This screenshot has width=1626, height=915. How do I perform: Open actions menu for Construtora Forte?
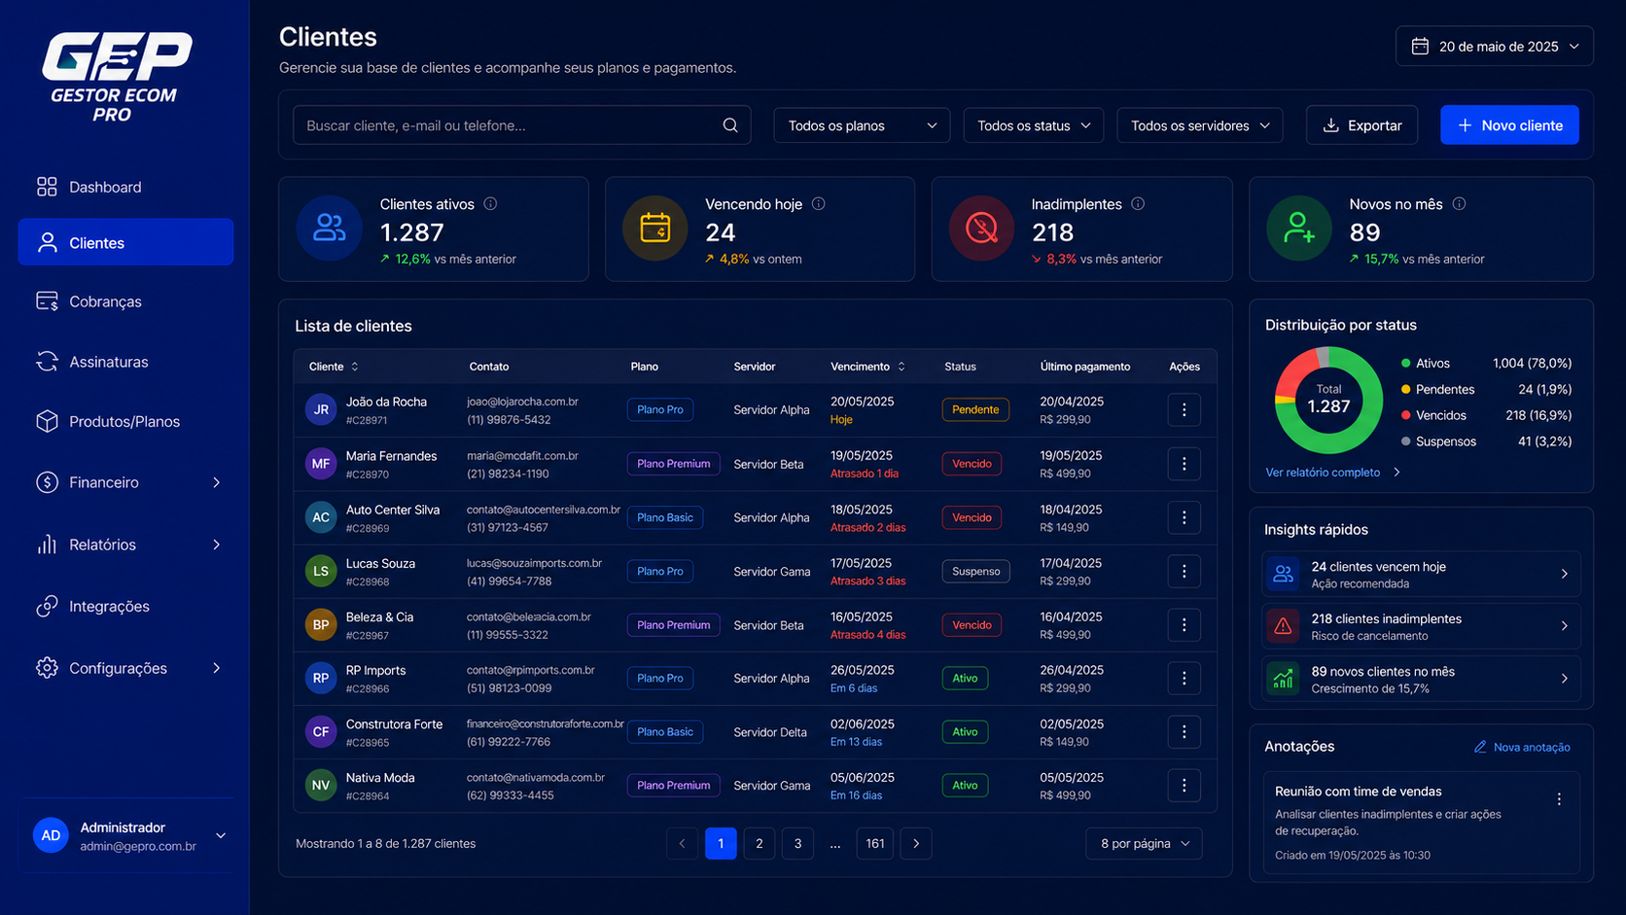[x=1184, y=731]
